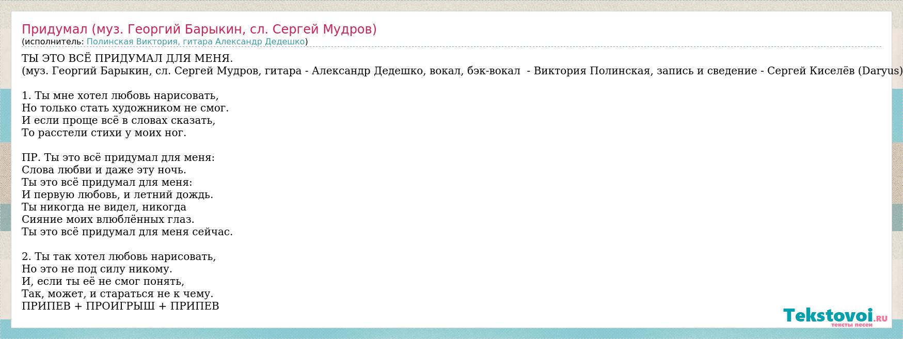Click the '(исполнитель:' label
Screen dimensions: 903x339
(x=53, y=42)
